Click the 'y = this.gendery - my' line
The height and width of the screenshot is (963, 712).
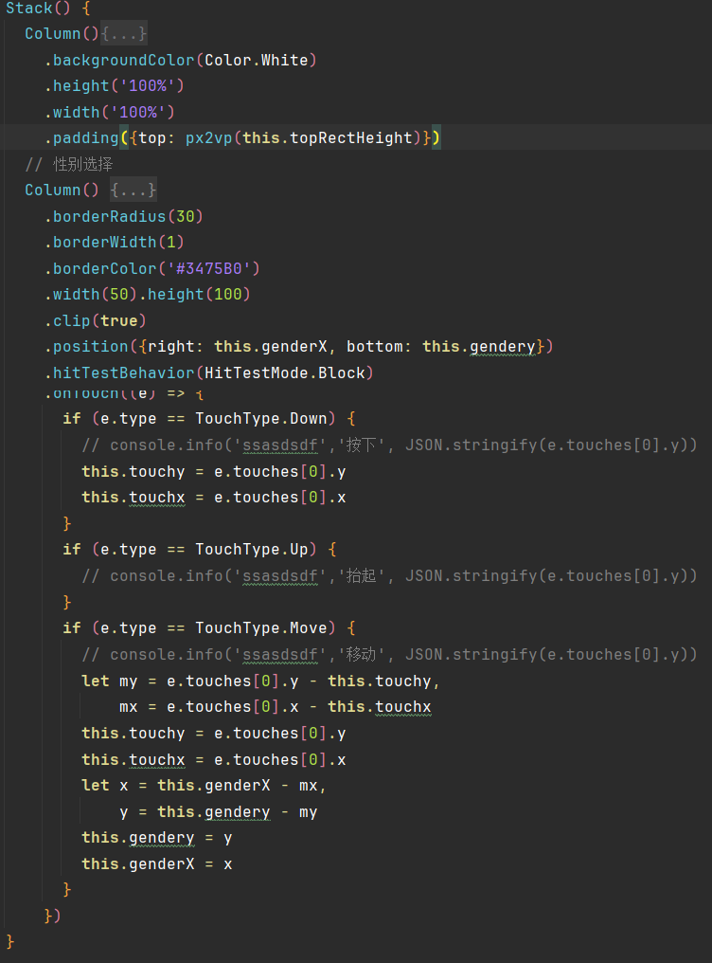click(219, 812)
